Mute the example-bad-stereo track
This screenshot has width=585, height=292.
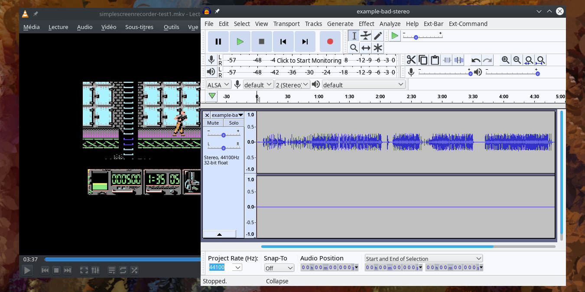click(212, 122)
